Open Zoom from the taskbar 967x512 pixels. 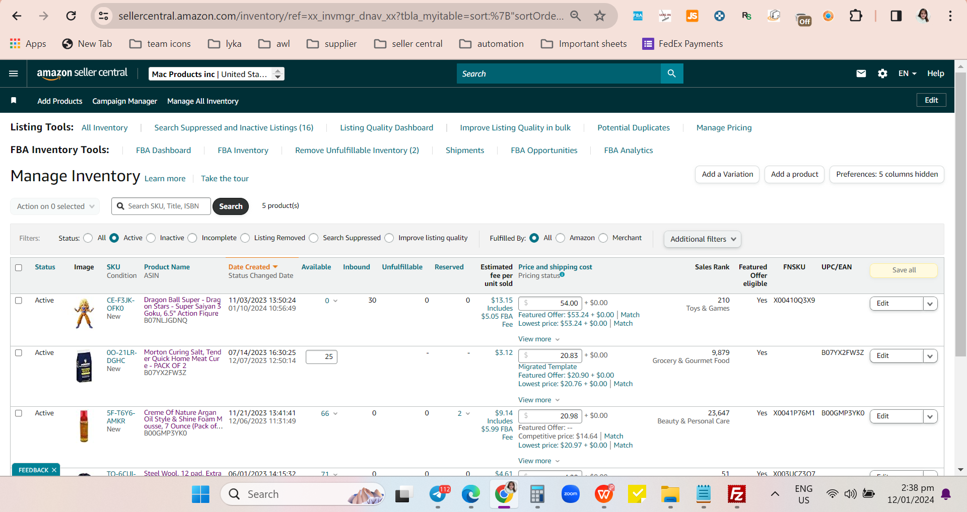pos(571,494)
